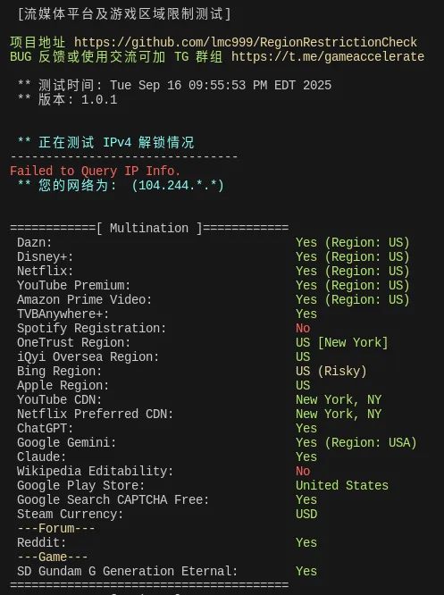Click the SD Gundam G Generation Eternal line
This screenshot has height=595, width=444.
167,572
